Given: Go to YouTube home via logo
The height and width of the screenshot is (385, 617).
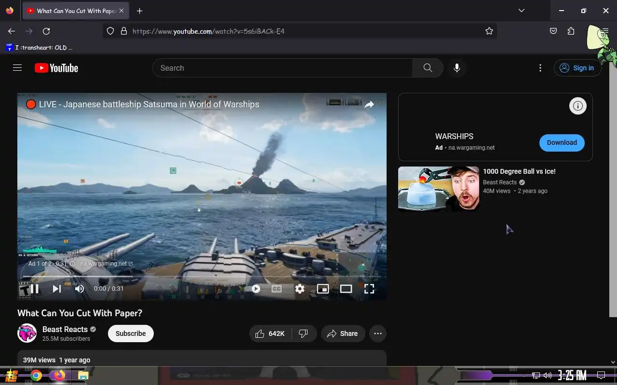Looking at the screenshot, I should point(56,68).
